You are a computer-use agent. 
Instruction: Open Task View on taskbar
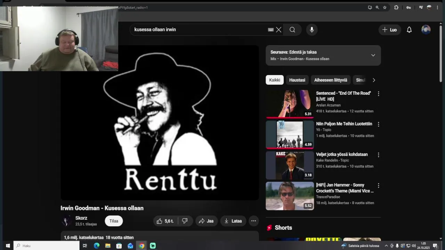pyautogui.click(x=85, y=246)
